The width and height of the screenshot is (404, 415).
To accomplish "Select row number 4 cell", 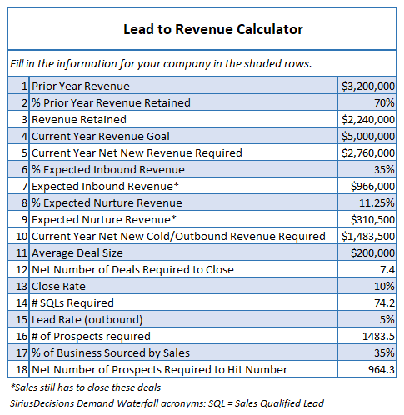I will click(18, 136).
